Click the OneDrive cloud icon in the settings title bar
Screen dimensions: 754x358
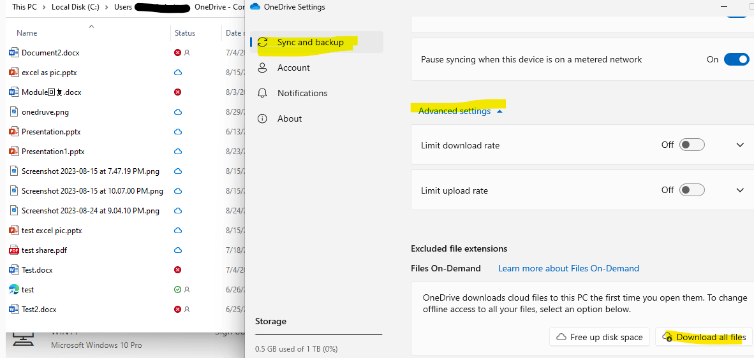(255, 7)
